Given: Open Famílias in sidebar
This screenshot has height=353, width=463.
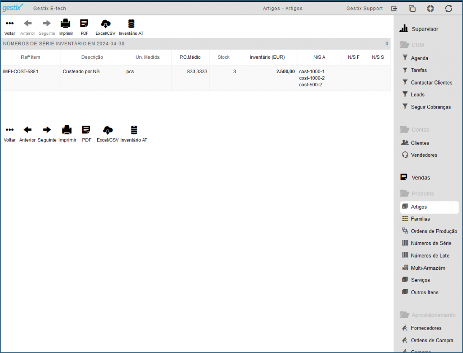Looking at the screenshot, I should (416, 219).
